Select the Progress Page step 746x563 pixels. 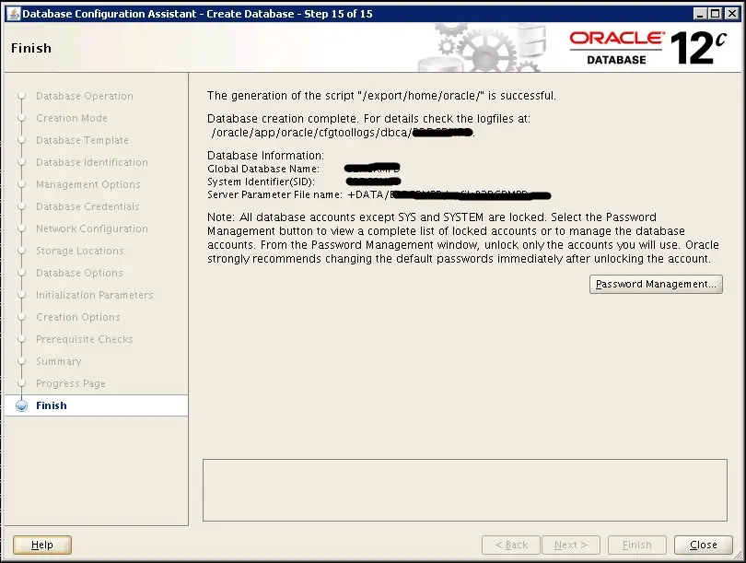pyautogui.click(x=71, y=383)
